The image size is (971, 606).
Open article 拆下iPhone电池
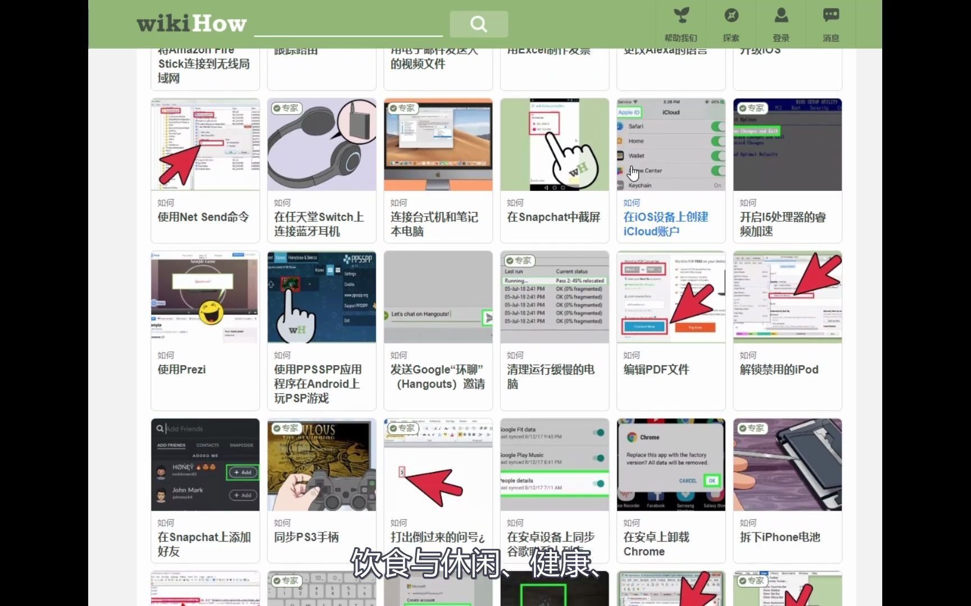pos(780,537)
